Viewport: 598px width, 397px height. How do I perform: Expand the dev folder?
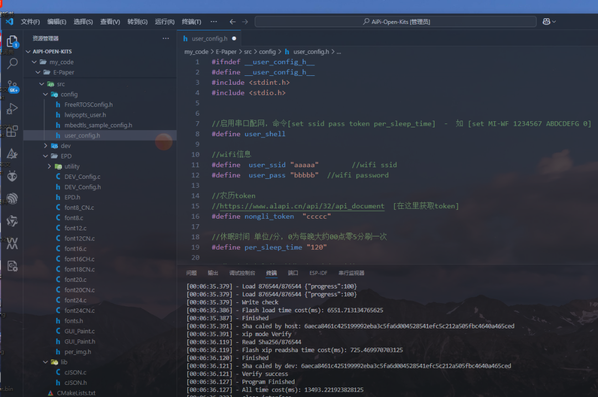click(45, 146)
